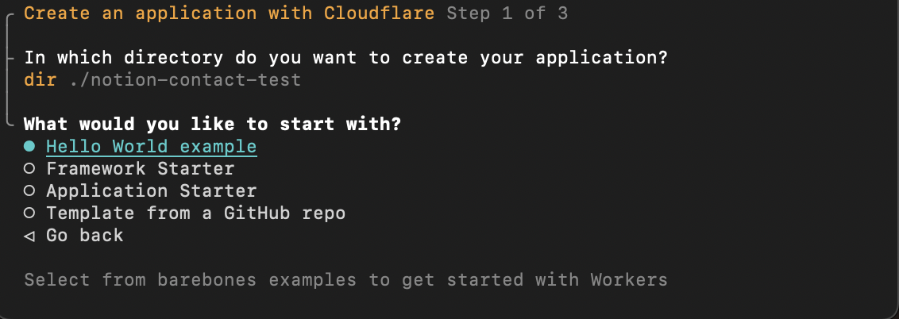Click the Go back triangle arrow icon
899x319 pixels.
click(x=29, y=236)
